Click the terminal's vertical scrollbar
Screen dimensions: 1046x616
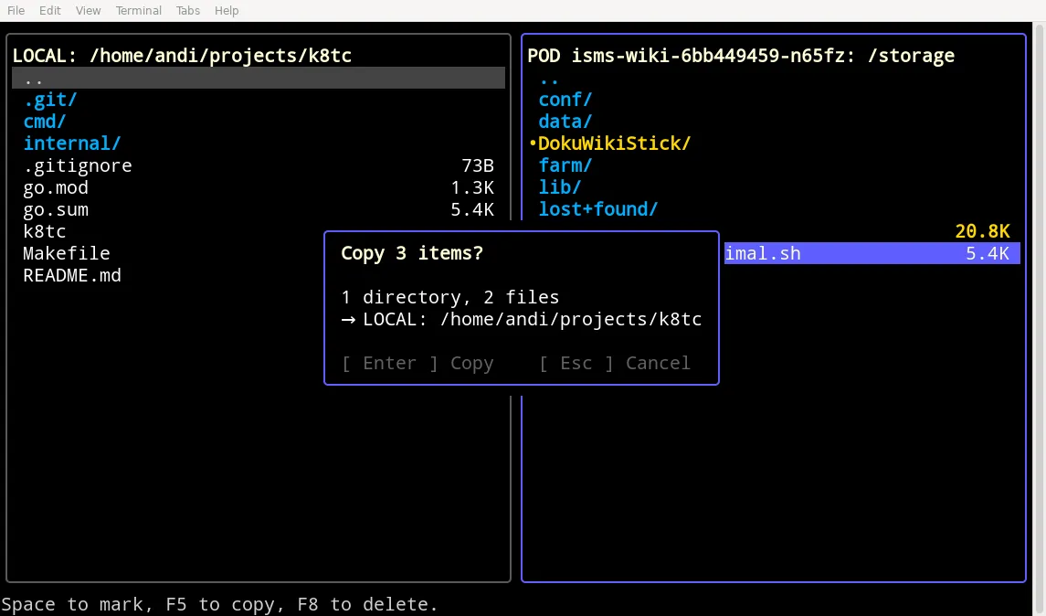(x=1040, y=319)
